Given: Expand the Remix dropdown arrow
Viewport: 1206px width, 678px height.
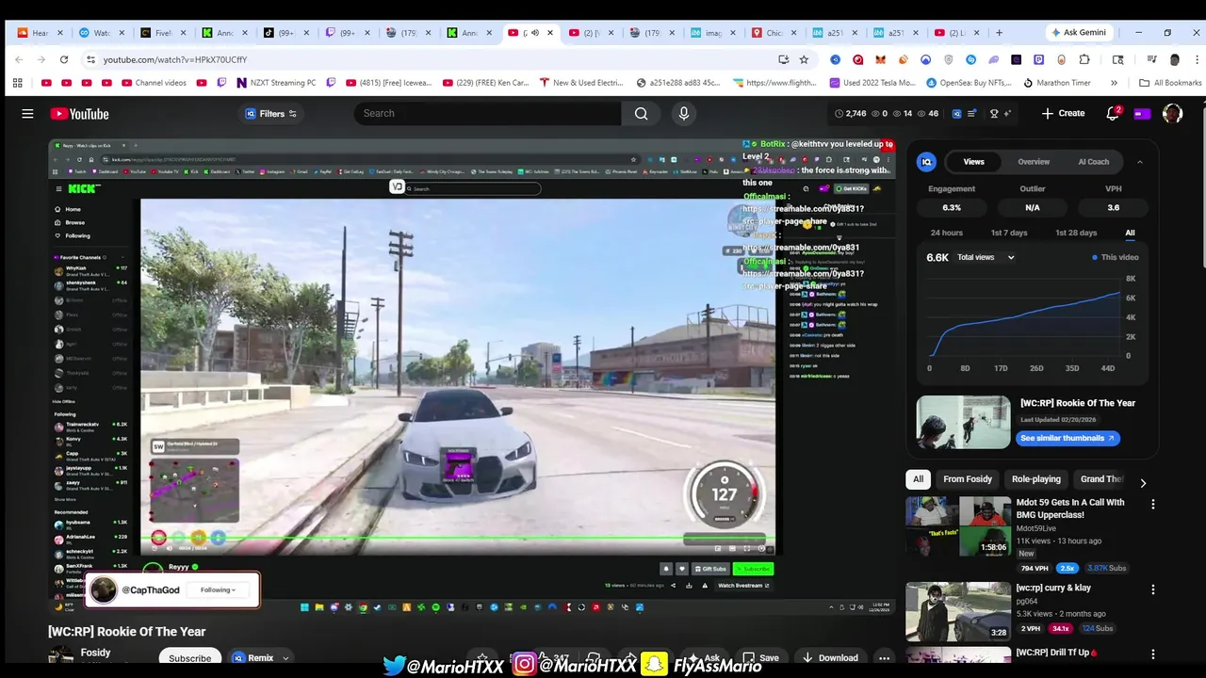Looking at the screenshot, I should [x=285, y=658].
